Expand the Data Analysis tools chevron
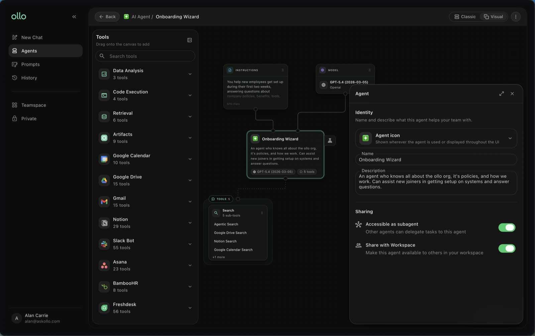The height and width of the screenshot is (336, 535). coord(190,74)
